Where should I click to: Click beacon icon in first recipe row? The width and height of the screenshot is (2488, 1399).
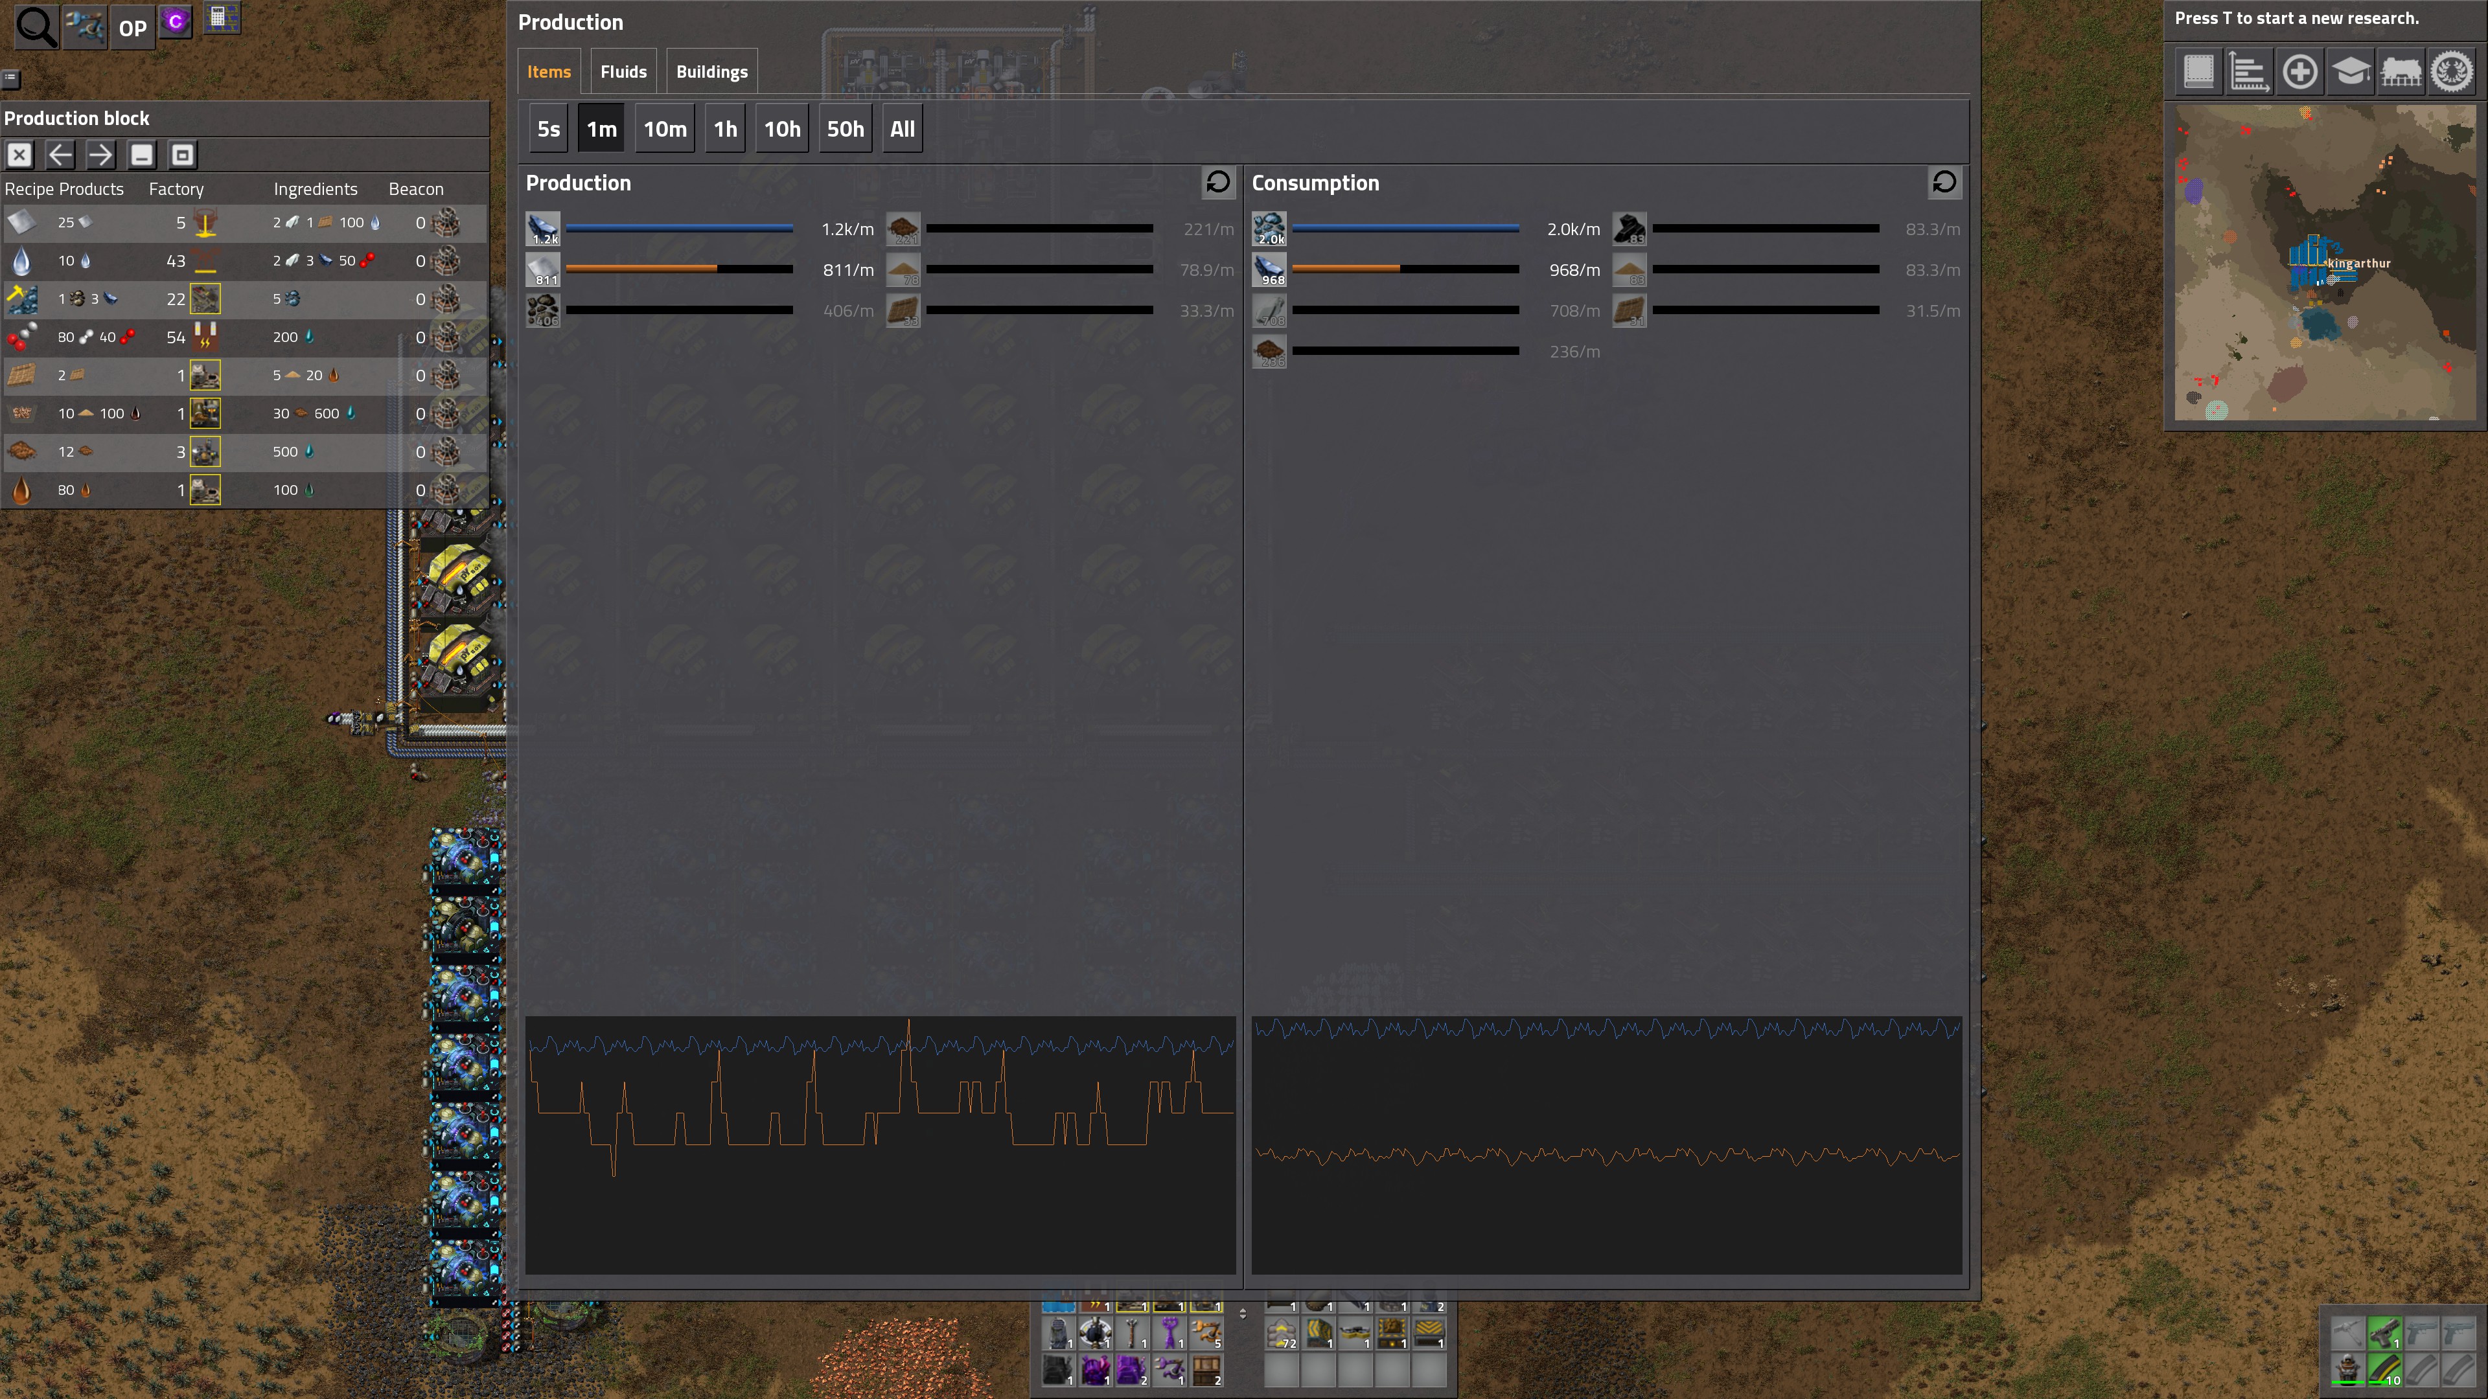(445, 222)
